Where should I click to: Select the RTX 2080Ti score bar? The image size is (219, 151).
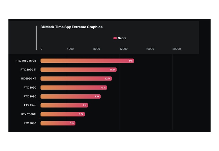coord(63,114)
